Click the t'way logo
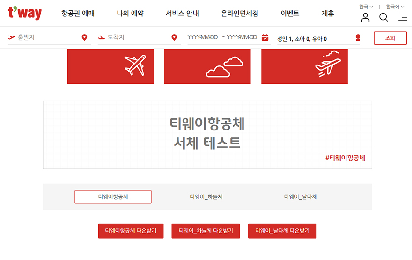This screenshot has width=412, height=260. pyautogui.click(x=25, y=13)
